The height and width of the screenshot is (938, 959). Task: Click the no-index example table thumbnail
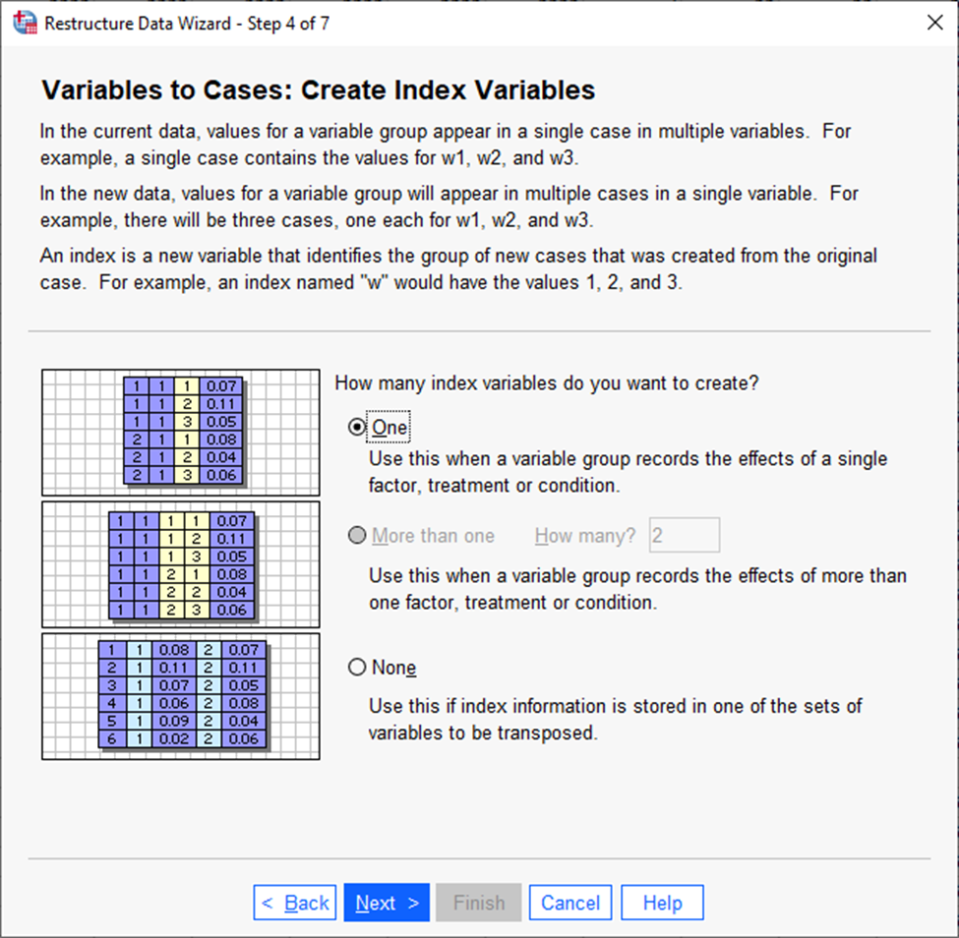click(x=180, y=696)
